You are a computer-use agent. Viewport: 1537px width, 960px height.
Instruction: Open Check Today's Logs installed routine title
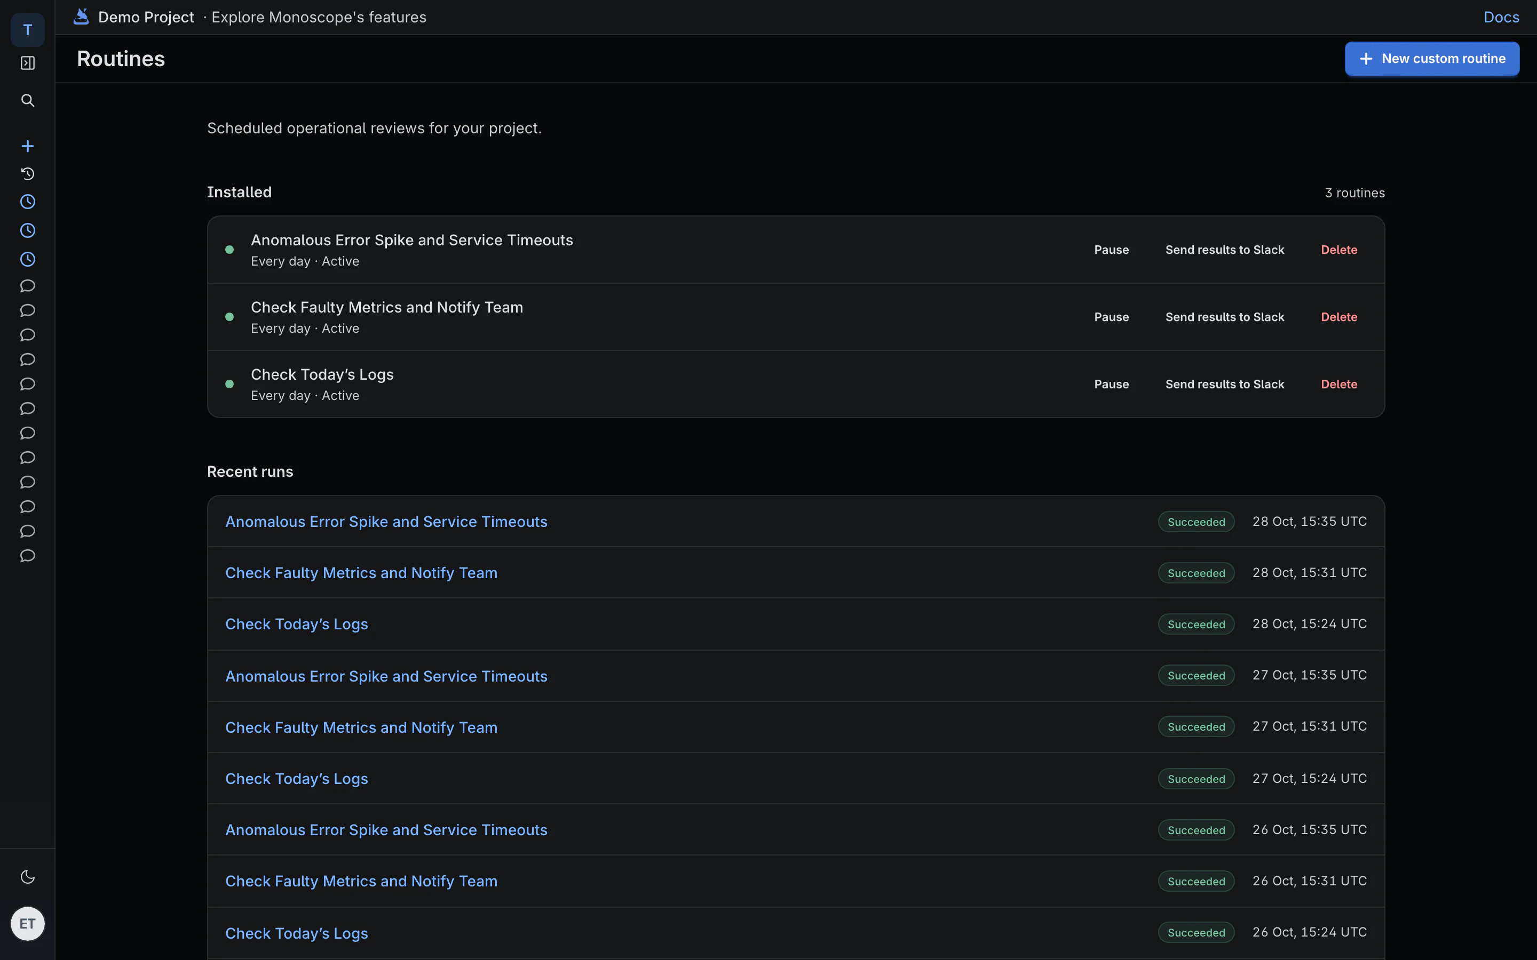pyautogui.click(x=322, y=374)
